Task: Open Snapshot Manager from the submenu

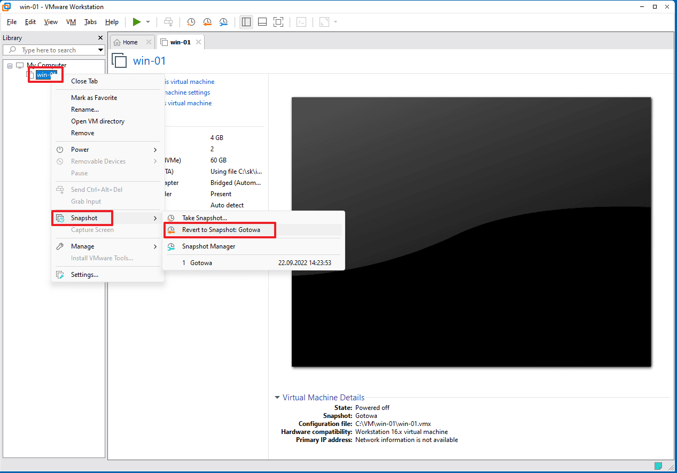Action: (x=208, y=246)
